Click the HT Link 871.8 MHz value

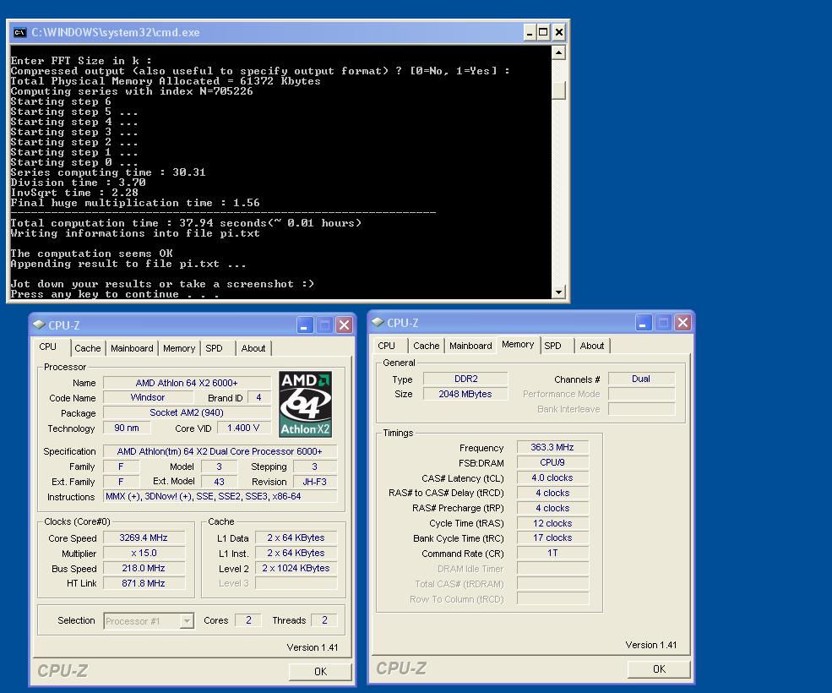point(144,583)
